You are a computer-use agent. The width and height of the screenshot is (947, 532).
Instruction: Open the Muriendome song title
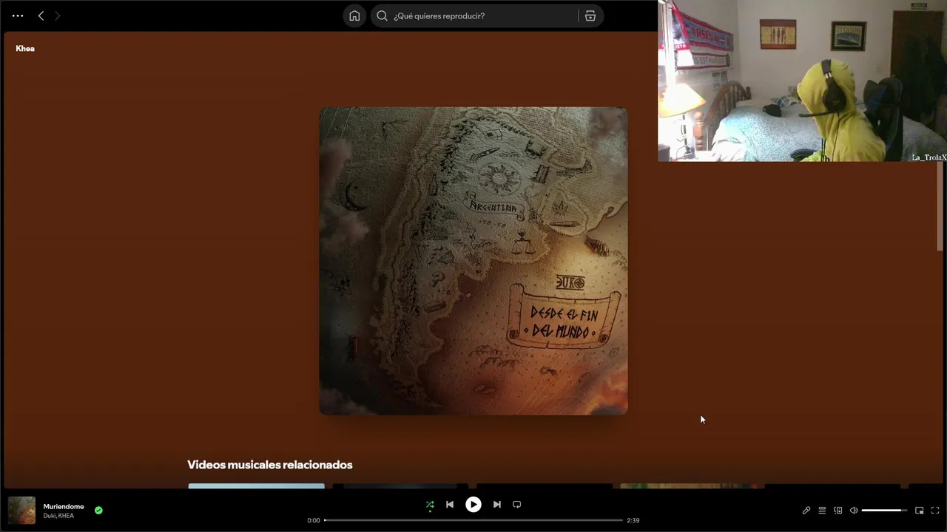coord(64,506)
